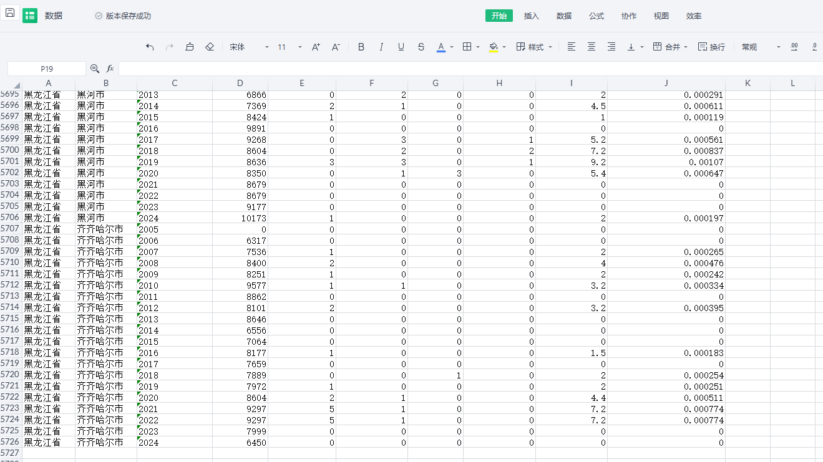Set vertical alignment to bottom
Image resolution: width=823 pixels, height=462 pixels.
[631, 47]
